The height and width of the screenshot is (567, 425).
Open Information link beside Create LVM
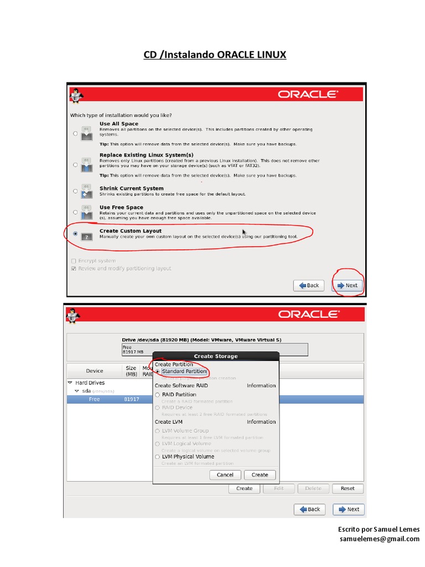click(x=261, y=422)
